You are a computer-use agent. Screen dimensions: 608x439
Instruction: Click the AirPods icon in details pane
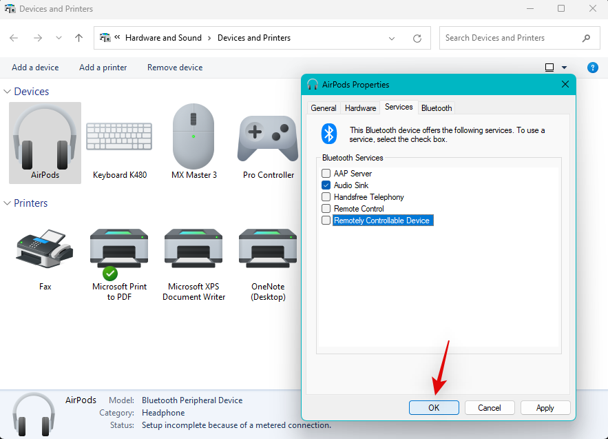click(34, 414)
